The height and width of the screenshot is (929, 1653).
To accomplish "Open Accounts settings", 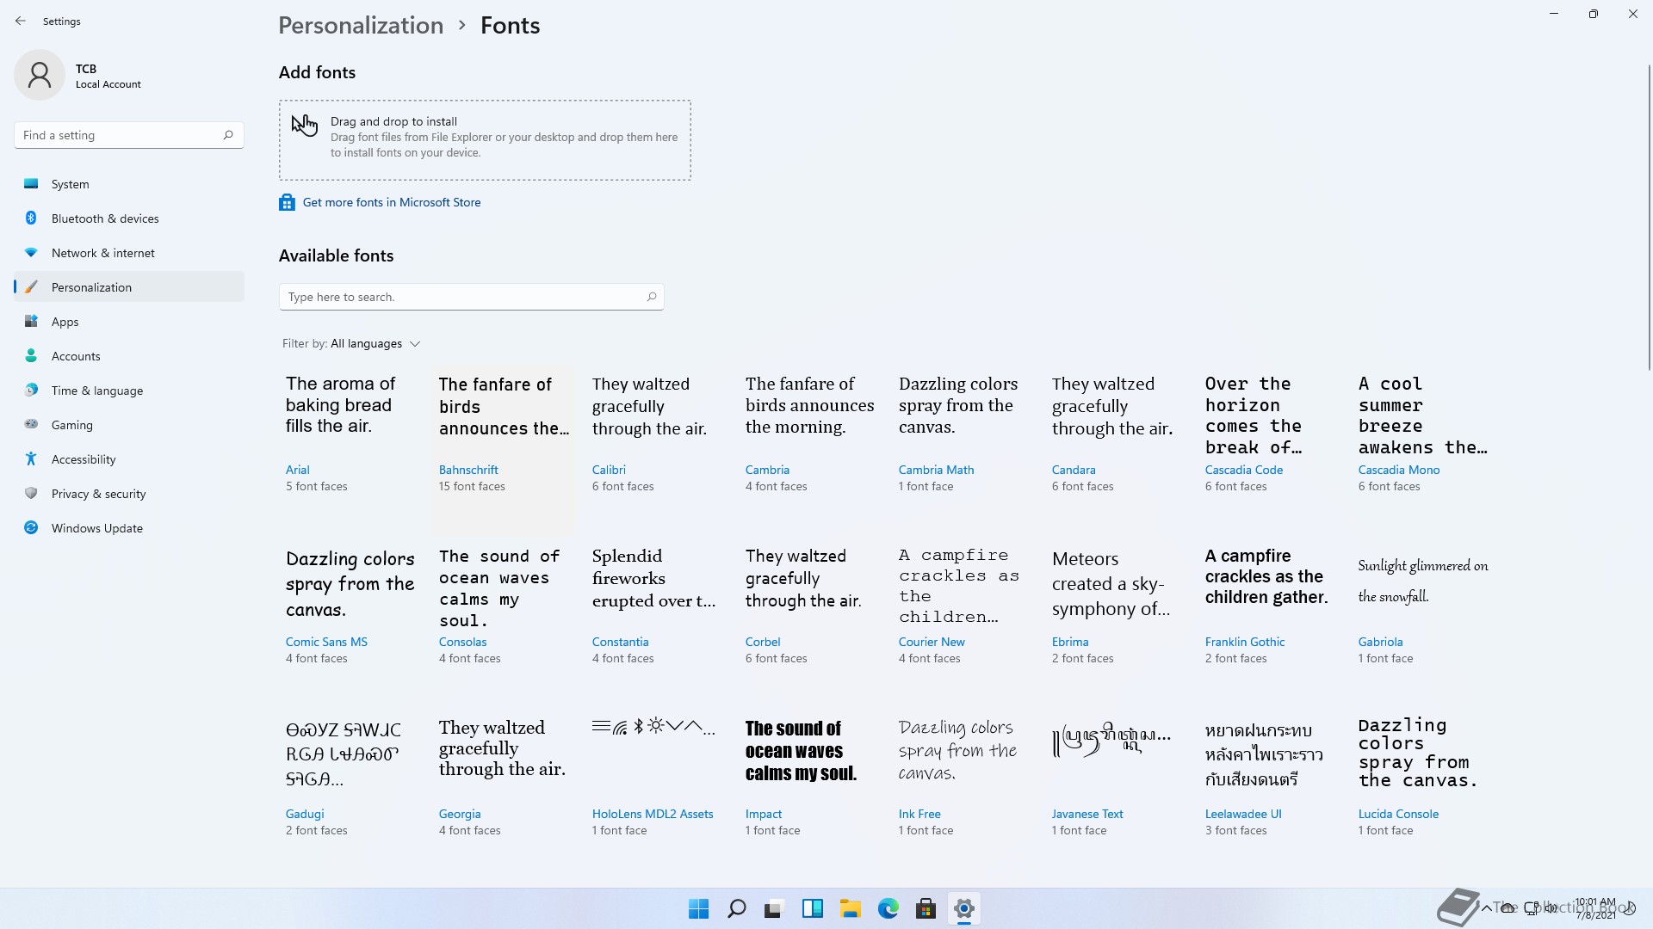I will pyautogui.click(x=129, y=356).
